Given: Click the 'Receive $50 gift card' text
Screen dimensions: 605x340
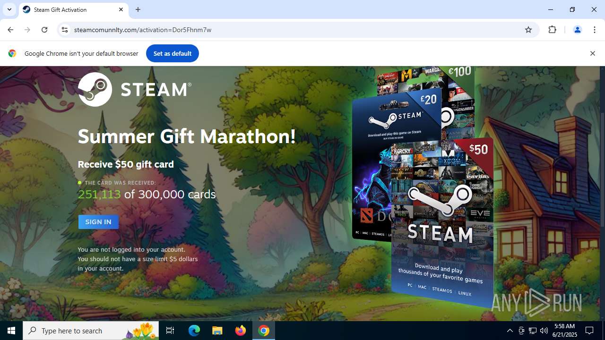Looking at the screenshot, I should (x=126, y=164).
